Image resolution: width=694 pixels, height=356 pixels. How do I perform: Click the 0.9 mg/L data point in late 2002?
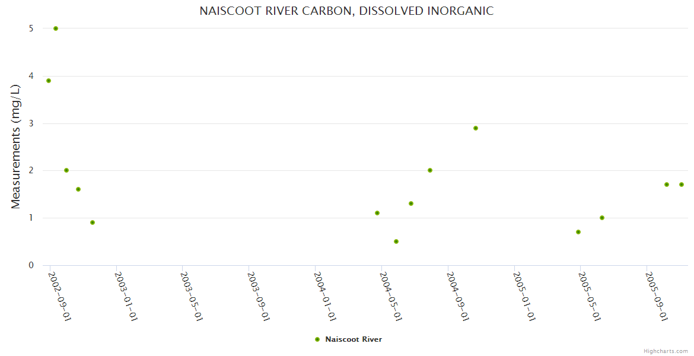point(93,223)
